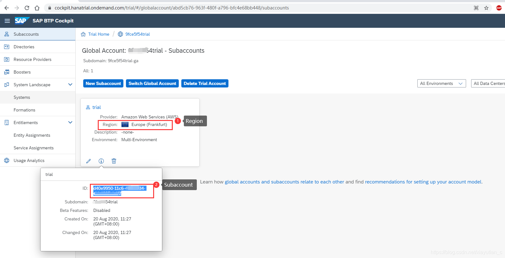Click the lock icon in address bar
Image resolution: width=505 pixels, height=258 pixels.
pyautogui.click(x=49, y=8)
